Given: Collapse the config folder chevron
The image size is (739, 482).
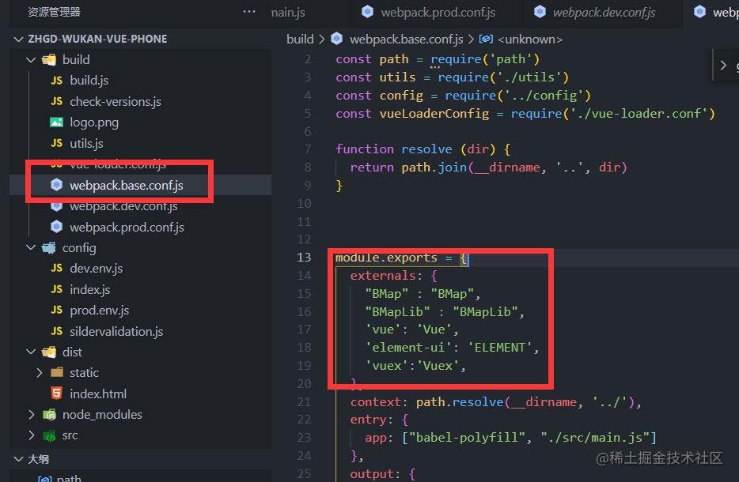Looking at the screenshot, I should 31,247.
